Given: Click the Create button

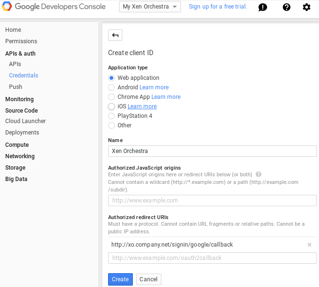Looking at the screenshot, I should [x=120, y=279].
